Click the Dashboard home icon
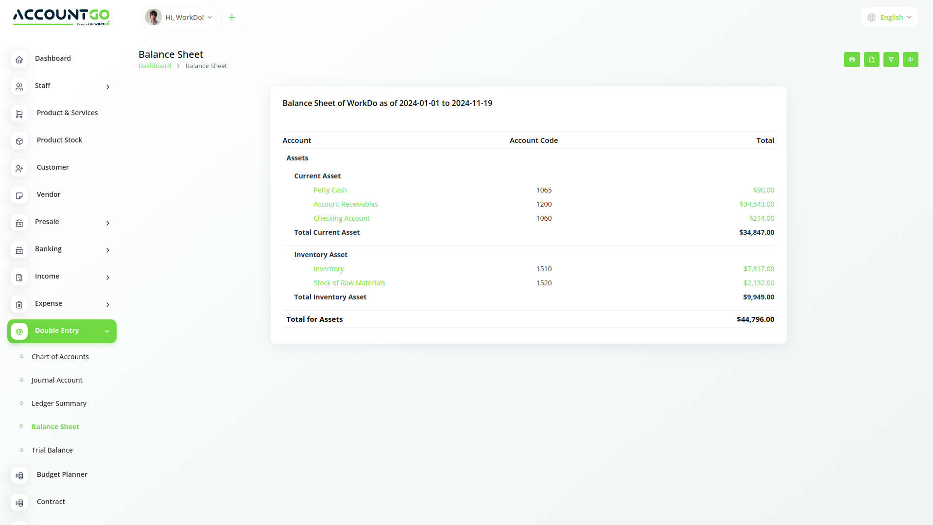Screen dimensions: 933x525 19,59
